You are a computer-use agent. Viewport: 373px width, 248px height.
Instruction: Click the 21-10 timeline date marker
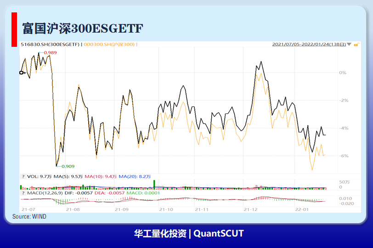pos(166,209)
